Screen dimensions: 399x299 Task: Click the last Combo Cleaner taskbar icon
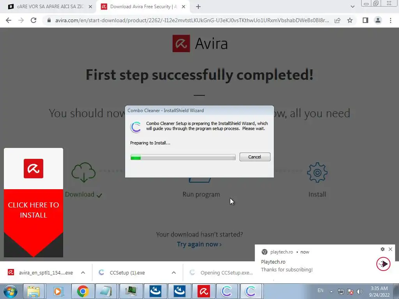(251, 291)
